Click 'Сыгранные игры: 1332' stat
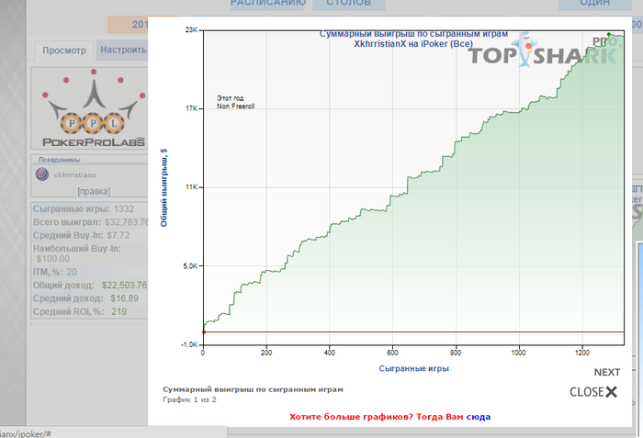 [84, 209]
